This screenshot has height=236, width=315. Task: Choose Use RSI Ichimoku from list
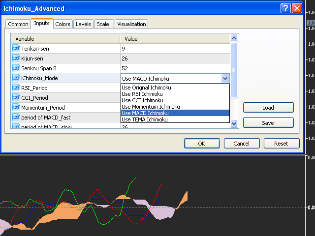coord(142,94)
